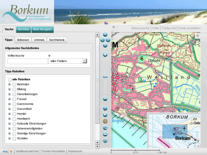This screenshot has height=155, width=207.
Task: Select the Gastronomie checkbox
Action: coord(14,104)
